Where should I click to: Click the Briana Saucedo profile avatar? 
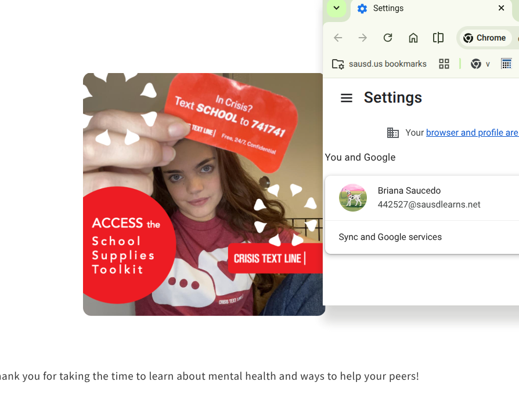(x=353, y=198)
